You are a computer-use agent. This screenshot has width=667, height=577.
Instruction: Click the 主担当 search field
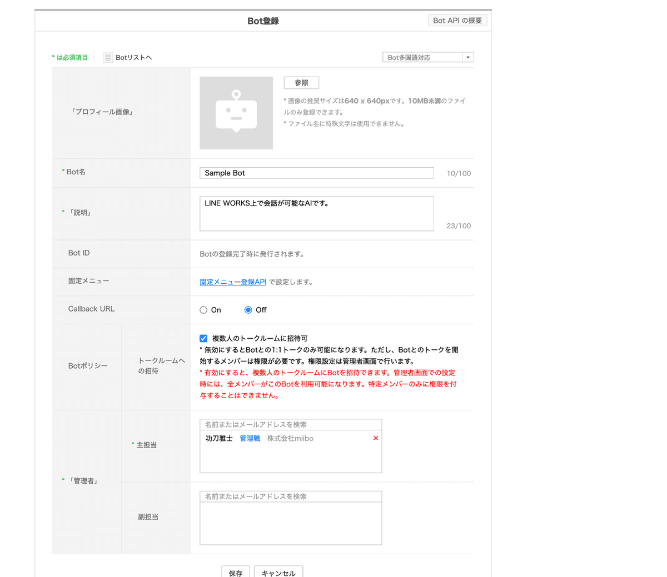291,424
